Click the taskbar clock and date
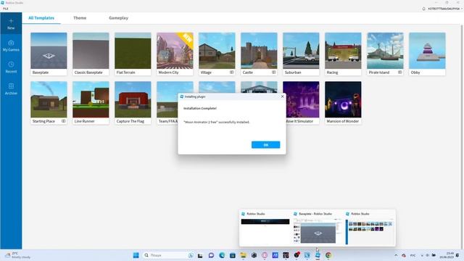 tap(447, 255)
